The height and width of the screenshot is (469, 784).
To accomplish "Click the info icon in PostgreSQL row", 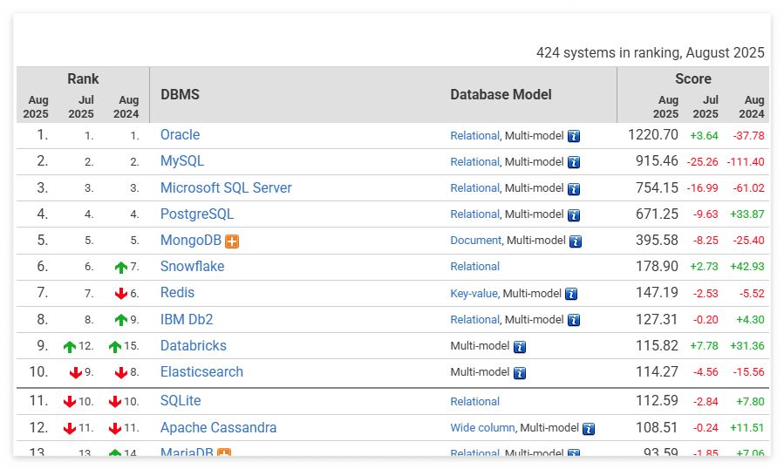I will (x=574, y=215).
